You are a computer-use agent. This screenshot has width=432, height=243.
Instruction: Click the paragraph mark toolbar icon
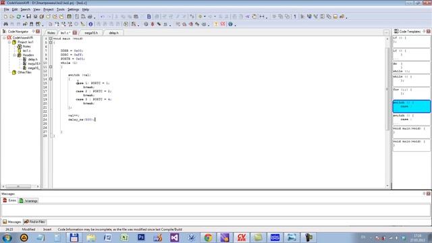[x=295, y=17]
